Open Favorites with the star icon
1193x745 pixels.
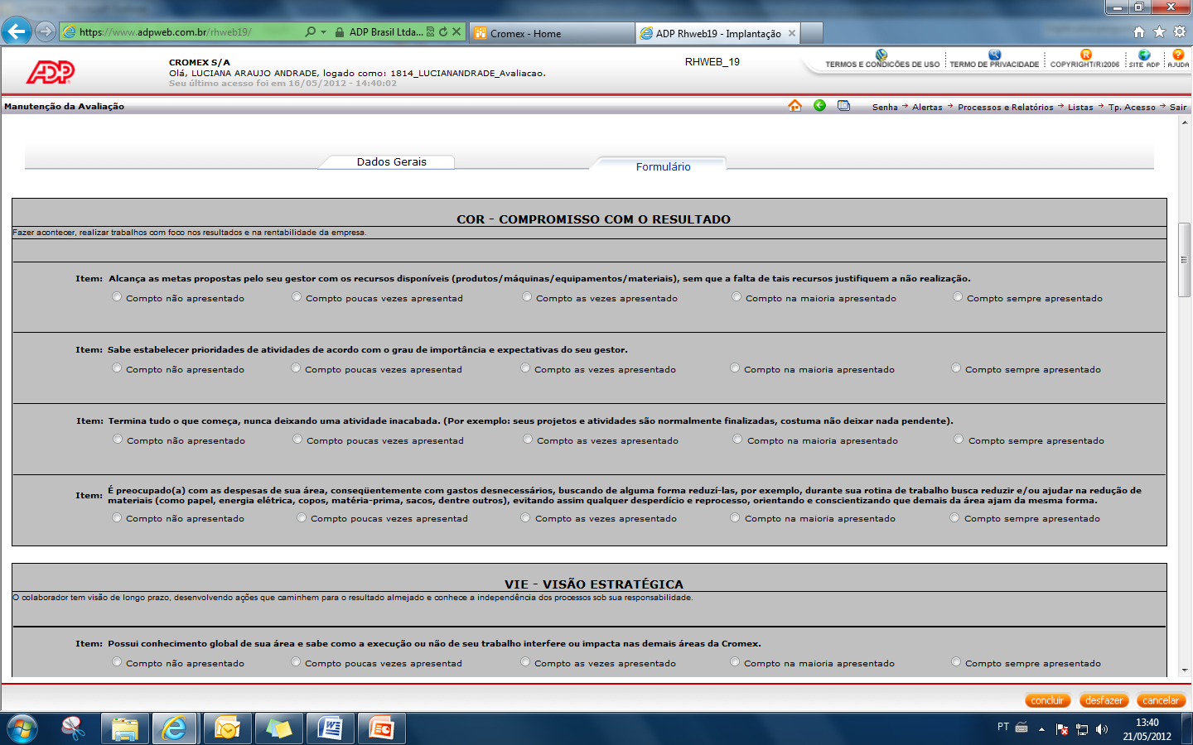click(1159, 31)
